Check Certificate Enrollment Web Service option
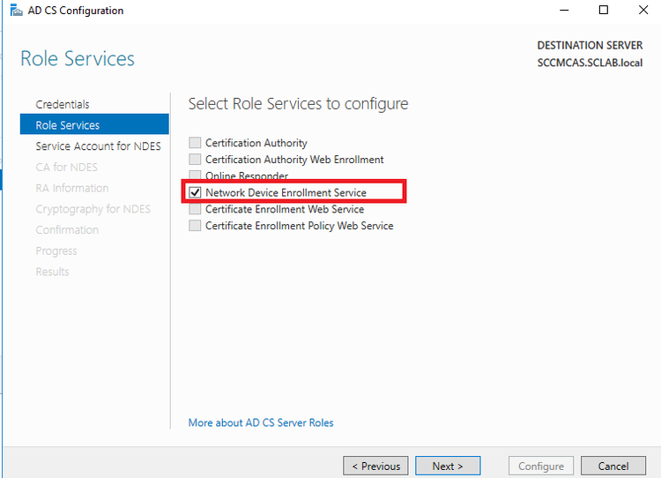 [195, 209]
